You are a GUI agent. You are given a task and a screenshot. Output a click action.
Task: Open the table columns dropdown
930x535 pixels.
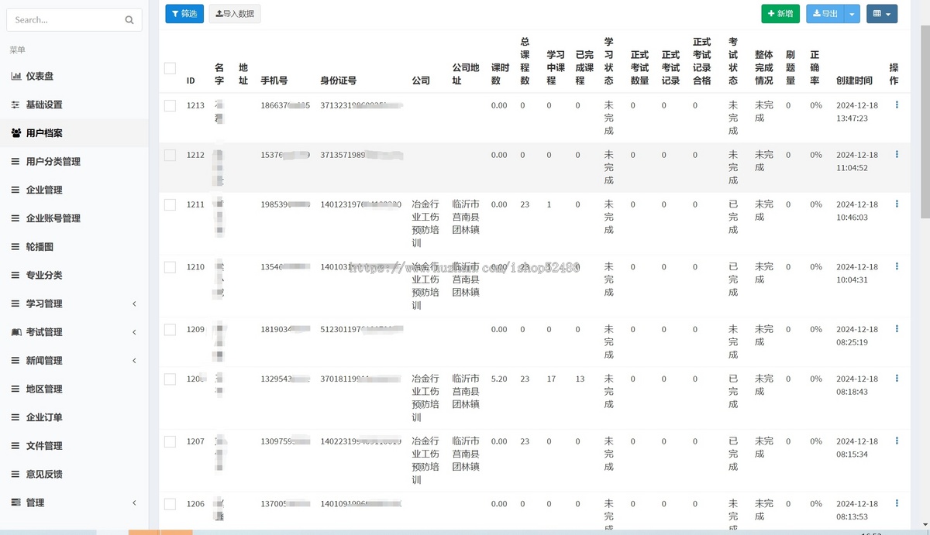[882, 13]
